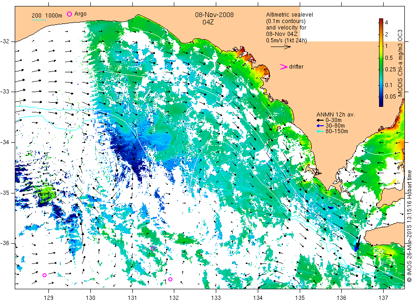Click the '(0.1m contours)' text
The width and height of the screenshot is (415, 304).
click(286, 21)
